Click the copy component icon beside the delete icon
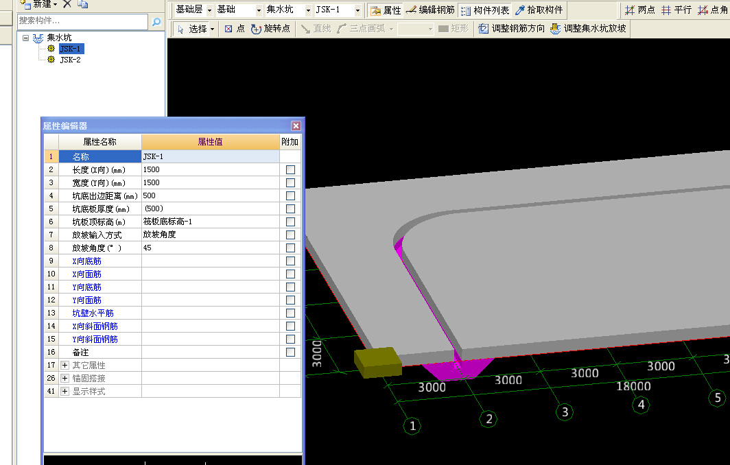Viewport: 730px width, 465px height. pyautogui.click(x=83, y=3)
